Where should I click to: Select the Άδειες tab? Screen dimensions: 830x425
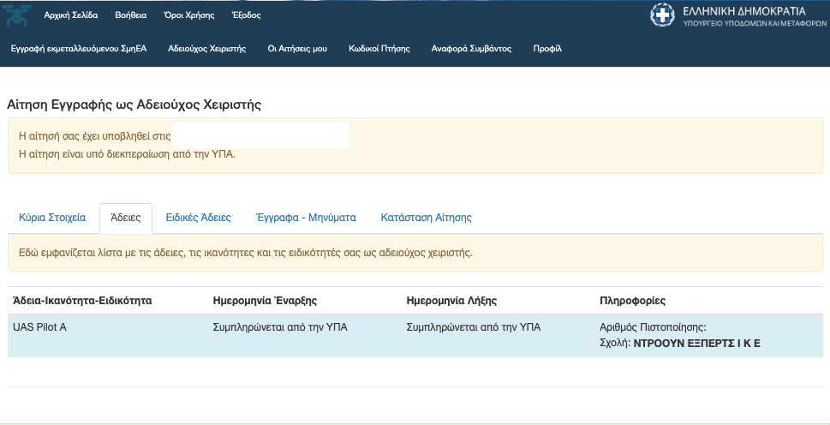point(125,218)
